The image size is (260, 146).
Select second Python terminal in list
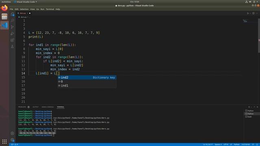pyautogui.click(x=252, y=114)
